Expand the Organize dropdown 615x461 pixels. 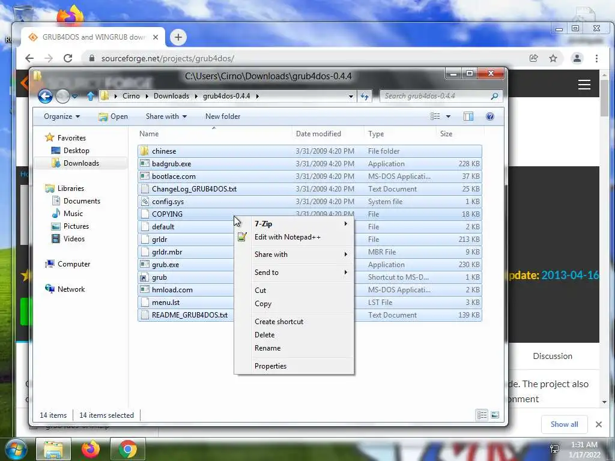pos(62,116)
